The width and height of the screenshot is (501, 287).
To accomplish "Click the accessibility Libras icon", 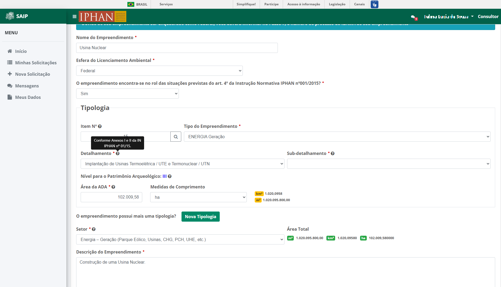I will (374, 4).
